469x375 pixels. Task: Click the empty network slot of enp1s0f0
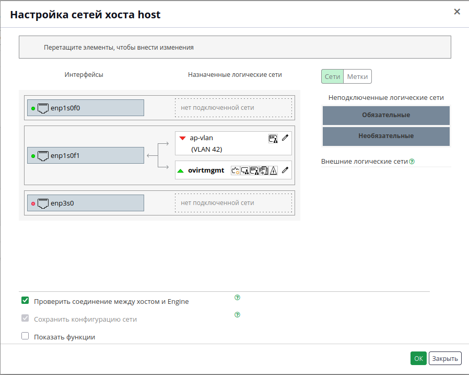[x=233, y=108]
